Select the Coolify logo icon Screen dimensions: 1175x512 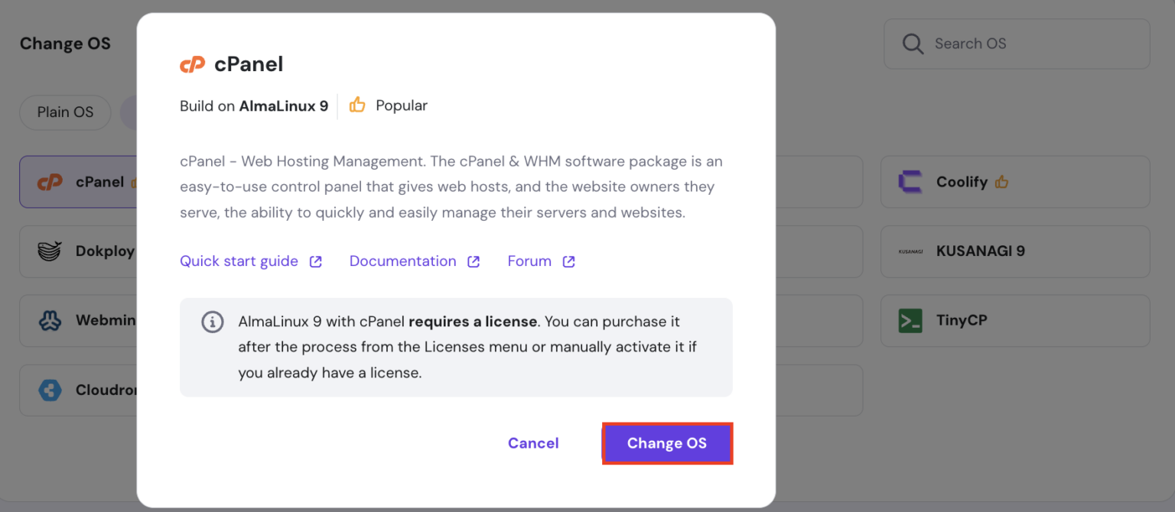pos(912,182)
